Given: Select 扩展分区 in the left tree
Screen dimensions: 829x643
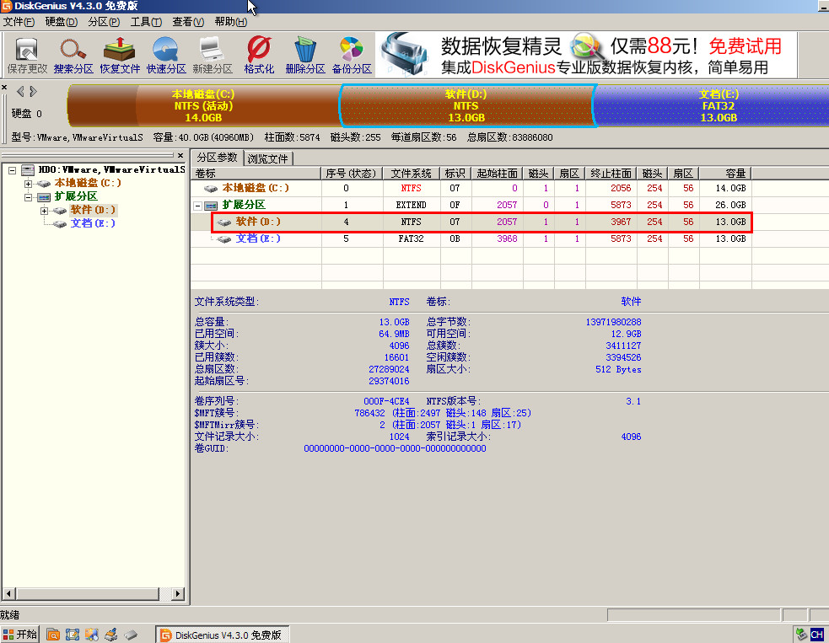Looking at the screenshot, I should coord(76,196).
